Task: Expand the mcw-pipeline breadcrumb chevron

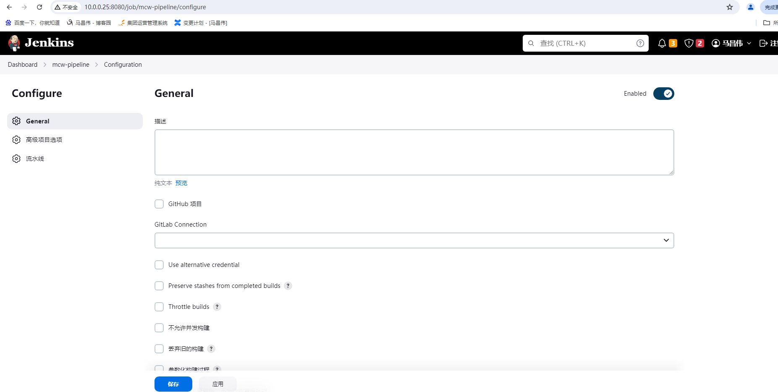Action: point(97,65)
